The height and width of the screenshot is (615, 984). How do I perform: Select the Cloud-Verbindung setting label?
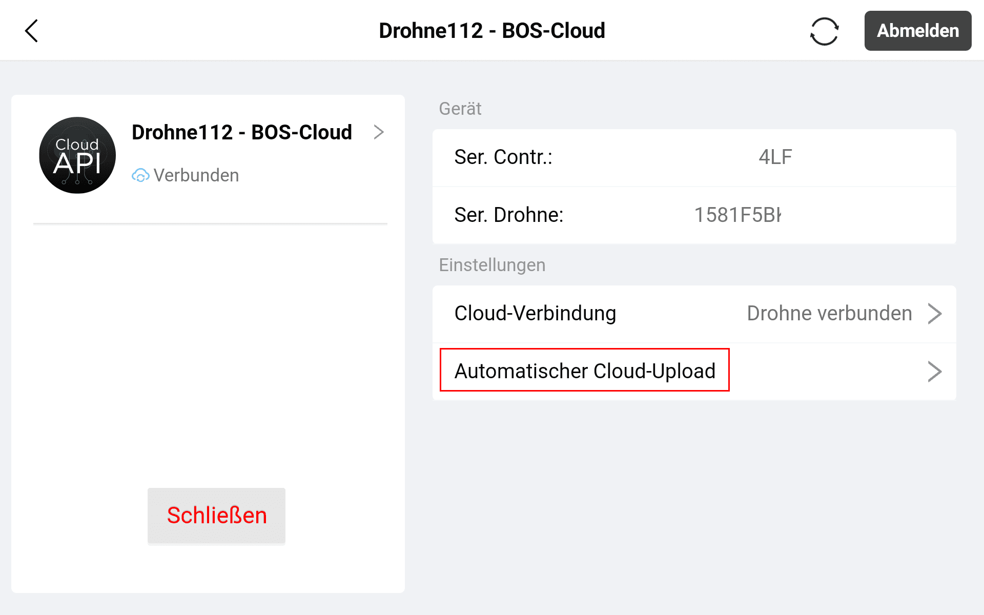click(535, 313)
